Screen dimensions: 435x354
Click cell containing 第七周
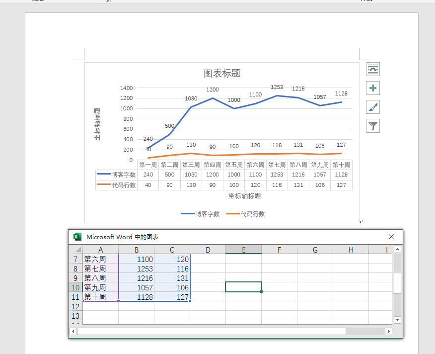pos(100,268)
